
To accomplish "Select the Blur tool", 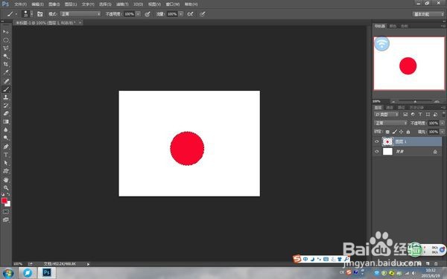I will point(6,129).
